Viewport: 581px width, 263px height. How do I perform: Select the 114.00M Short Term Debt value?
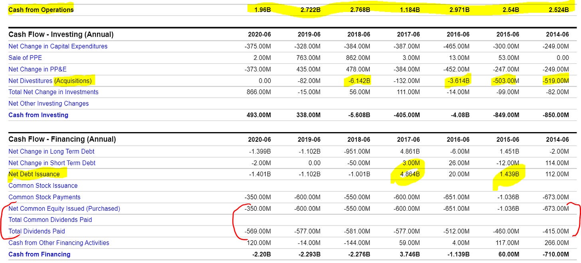557,163
